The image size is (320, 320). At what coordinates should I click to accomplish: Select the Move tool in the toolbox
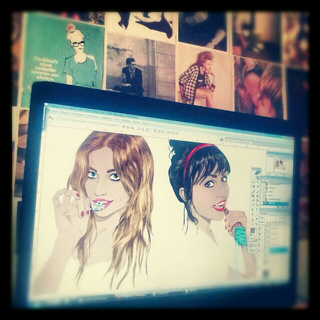(258, 178)
